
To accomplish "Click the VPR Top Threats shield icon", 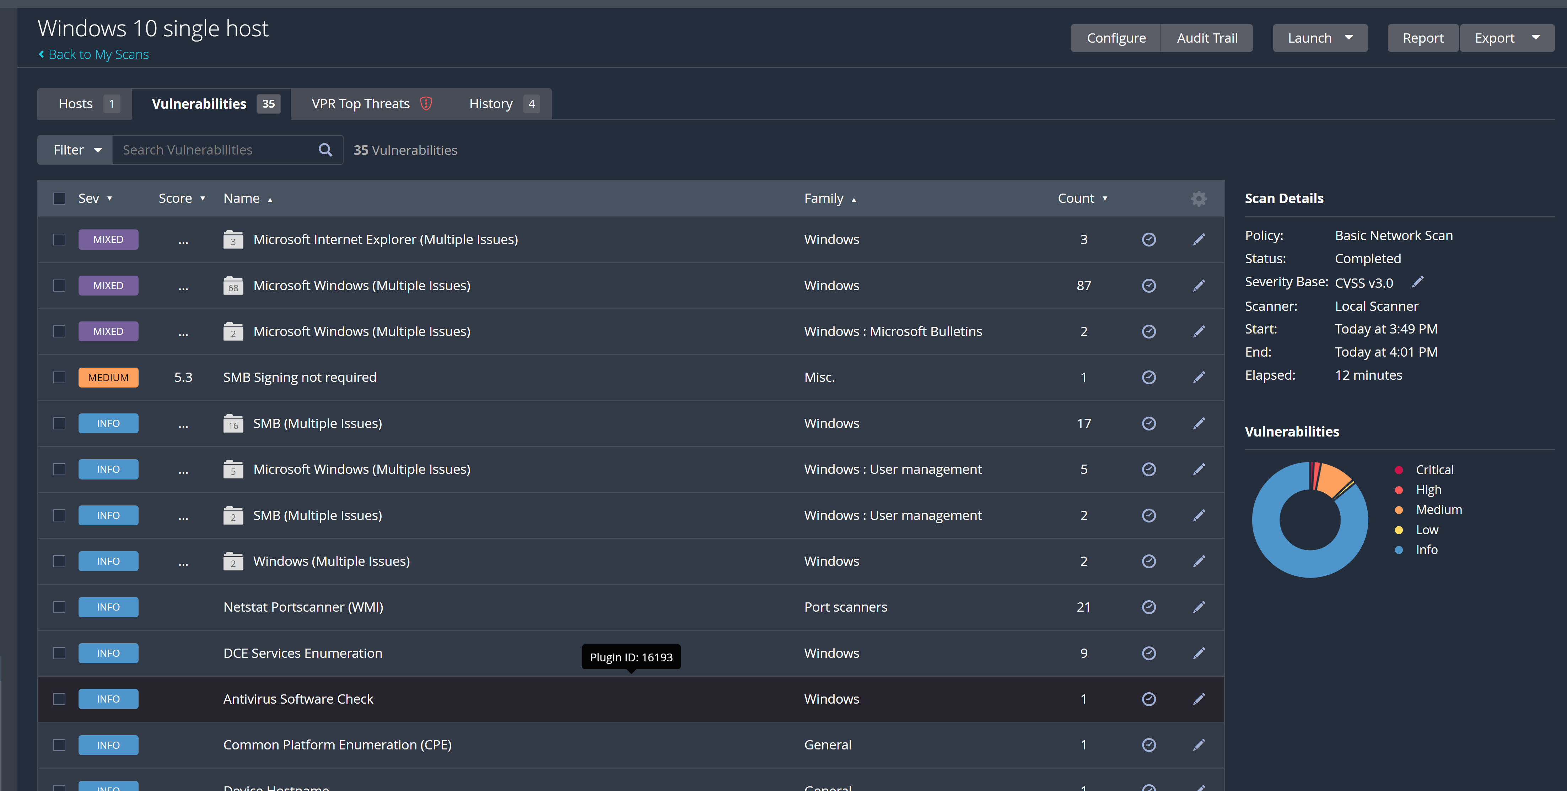I will (426, 103).
